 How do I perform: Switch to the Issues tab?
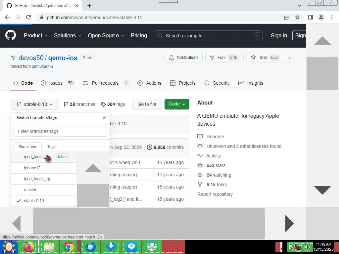pyautogui.click(x=58, y=83)
